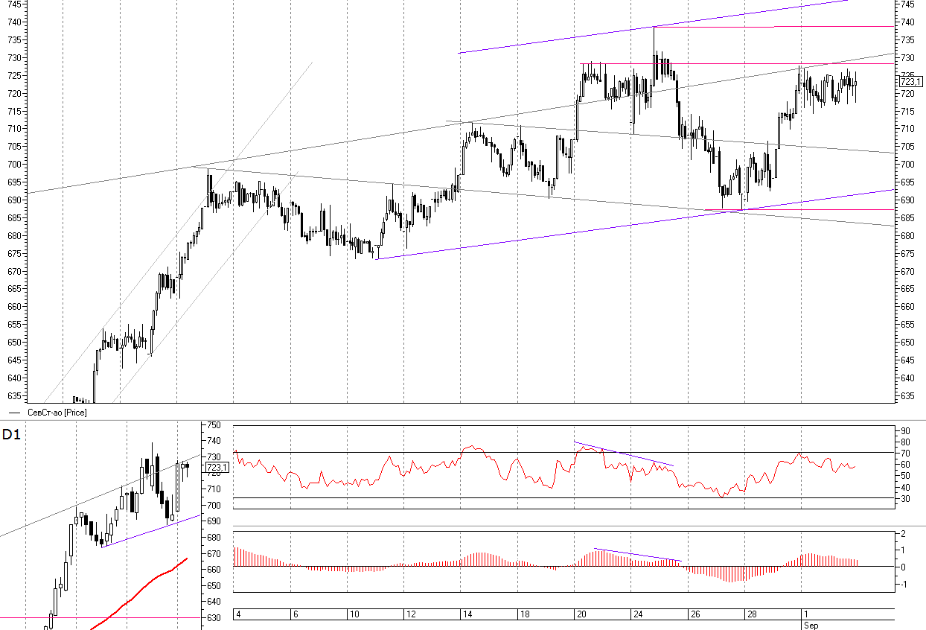Click the 70 level label on RSI scale
Viewport: 926px width, 630px height.
pyautogui.click(x=905, y=453)
